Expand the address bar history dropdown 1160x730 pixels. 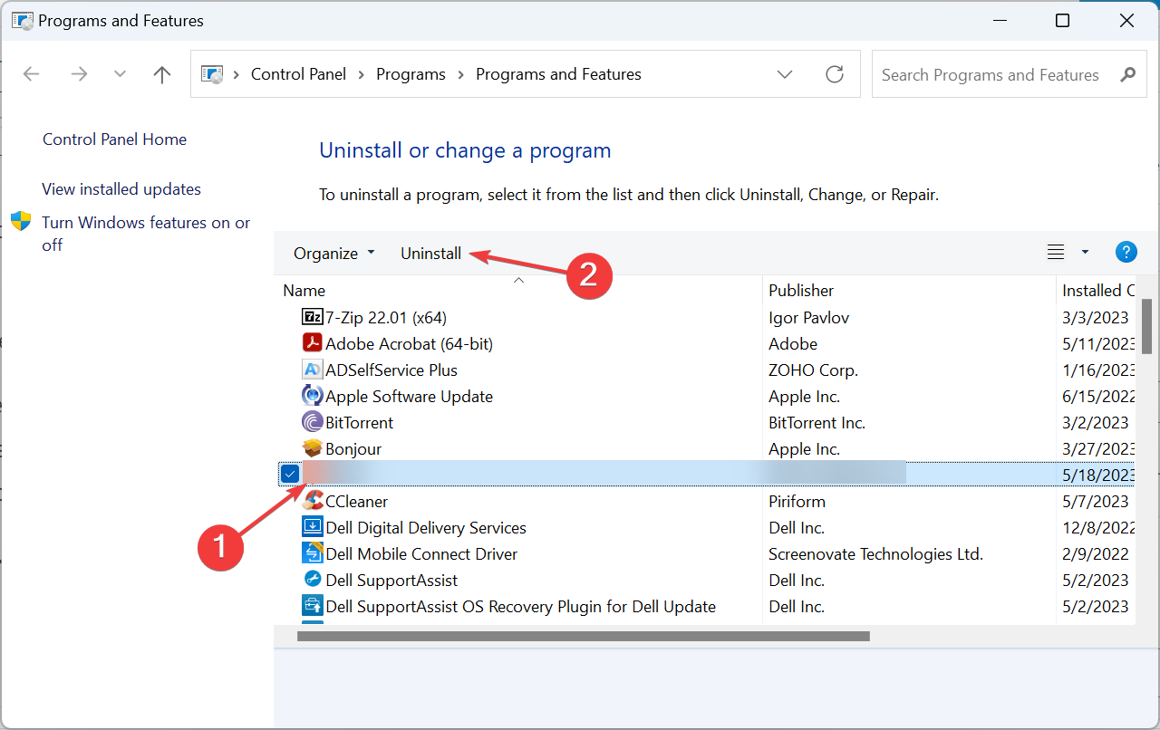coord(785,74)
